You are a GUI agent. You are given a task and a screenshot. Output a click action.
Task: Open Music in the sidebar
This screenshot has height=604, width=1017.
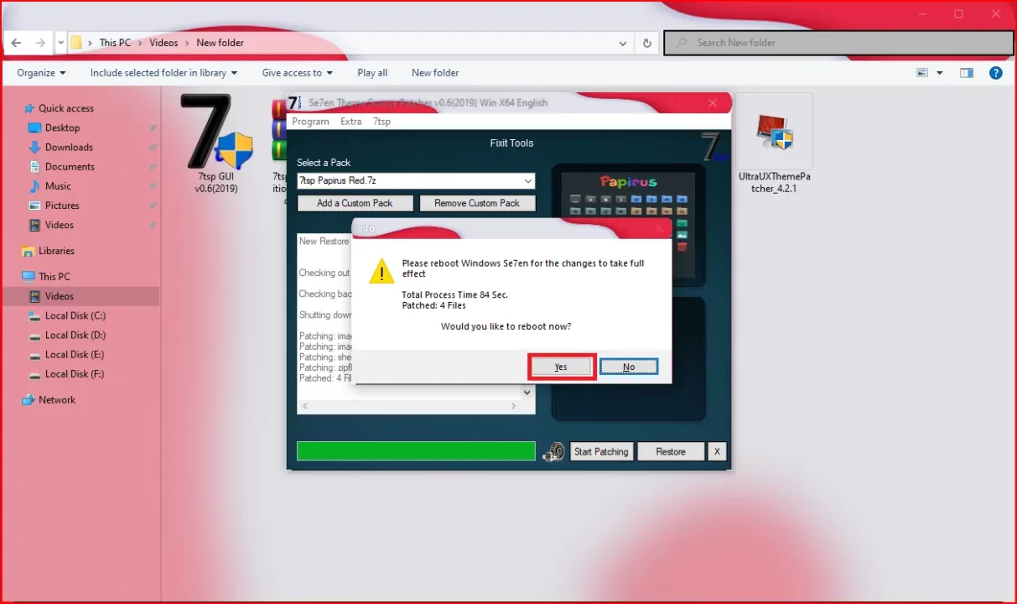click(58, 185)
